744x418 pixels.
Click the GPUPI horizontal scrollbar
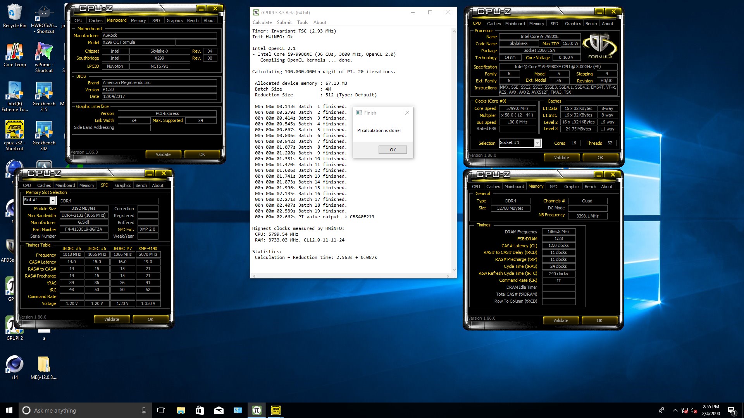(351, 276)
